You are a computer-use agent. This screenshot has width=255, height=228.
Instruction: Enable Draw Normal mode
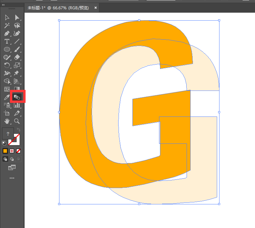5,159
